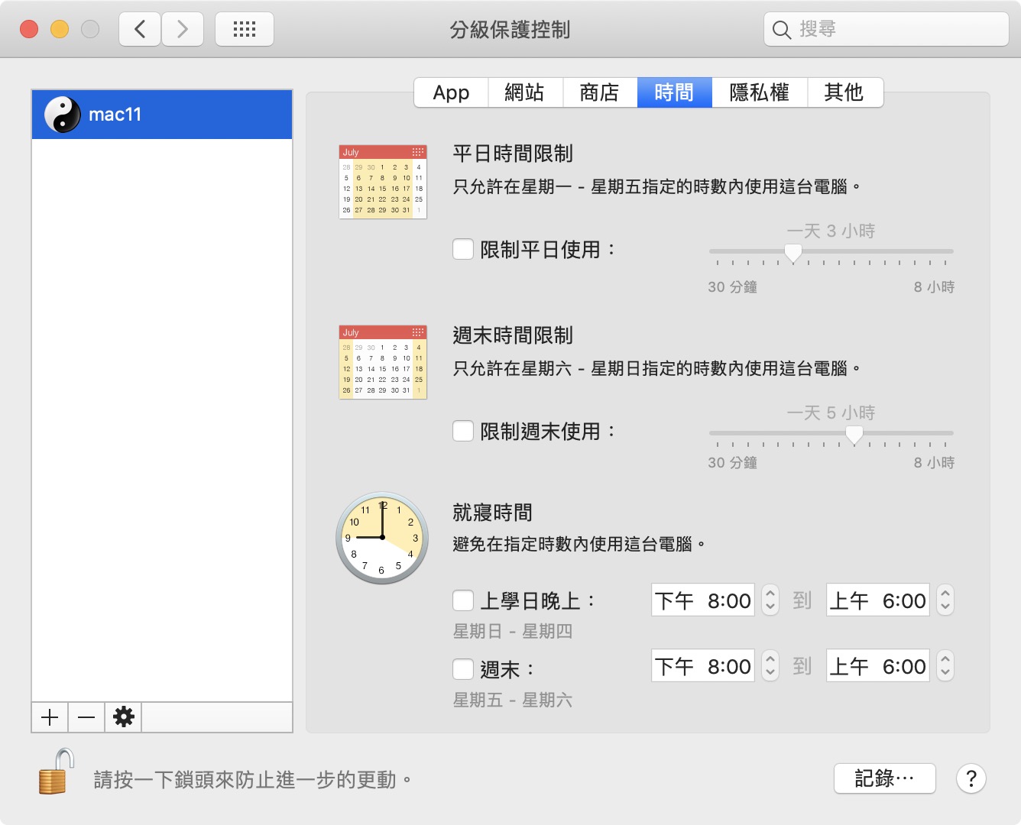Enable the 限制週末使用 checkbox
Viewport: 1021px width, 825px height.
[463, 432]
